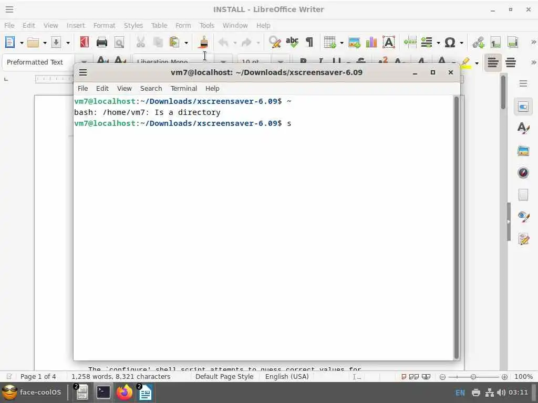Screen dimensions: 538x403
Task: Click the Omega special character icon
Action: point(450,43)
